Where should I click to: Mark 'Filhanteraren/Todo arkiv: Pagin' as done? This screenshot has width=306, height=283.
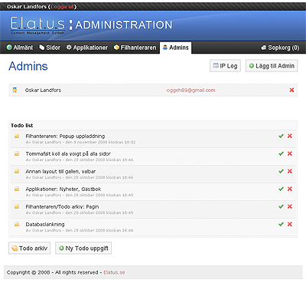pos(282,206)
